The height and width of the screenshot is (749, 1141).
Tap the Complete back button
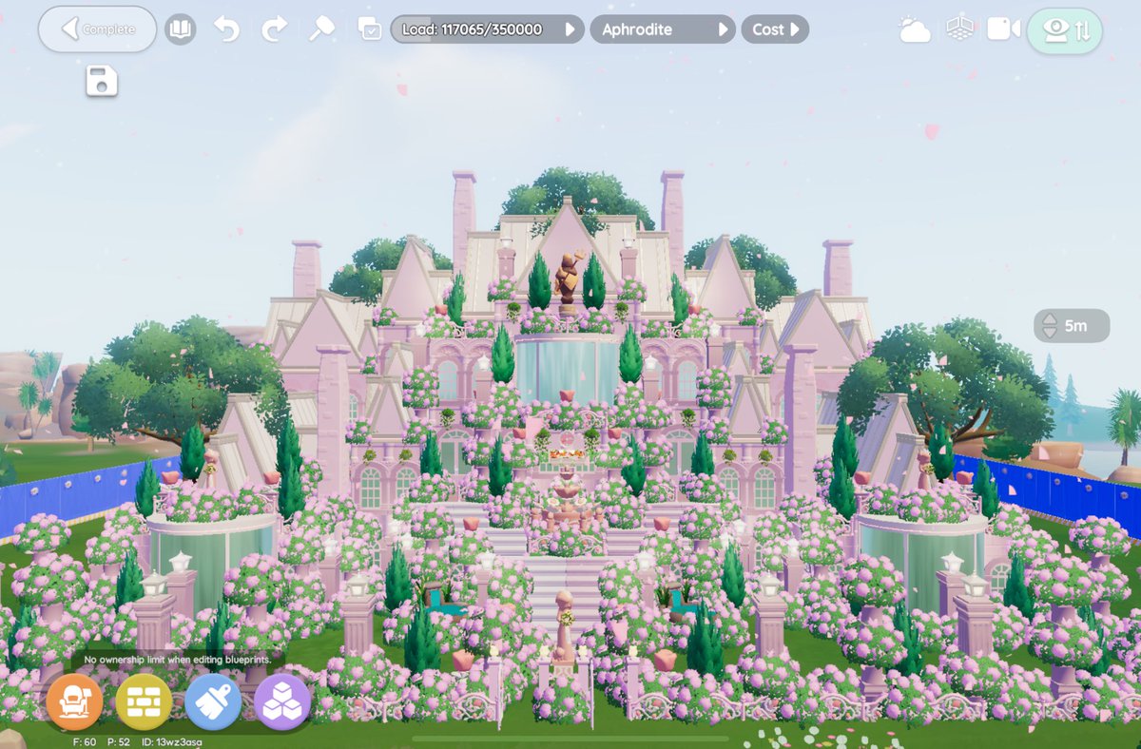tap(97, 29)
